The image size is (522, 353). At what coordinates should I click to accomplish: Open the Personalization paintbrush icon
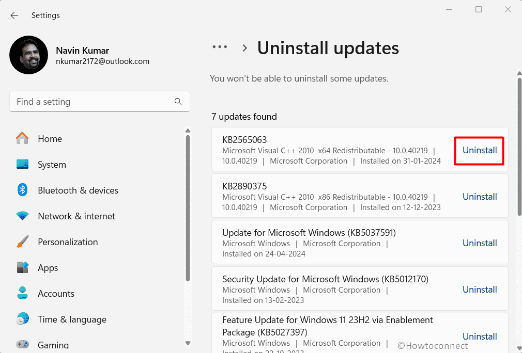[x=22, y=242]
